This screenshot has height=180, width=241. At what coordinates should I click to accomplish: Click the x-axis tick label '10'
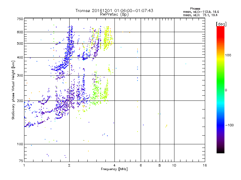click(174, 165)
